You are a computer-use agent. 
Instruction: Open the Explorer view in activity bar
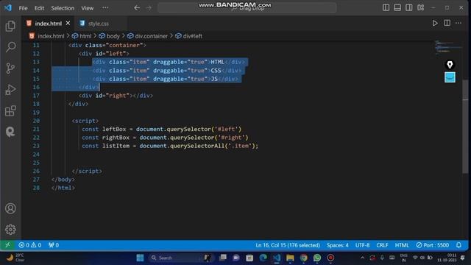10,26
